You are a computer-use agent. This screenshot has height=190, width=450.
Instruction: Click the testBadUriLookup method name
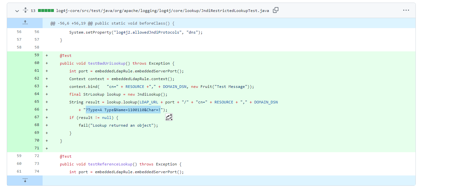[107, 63]
